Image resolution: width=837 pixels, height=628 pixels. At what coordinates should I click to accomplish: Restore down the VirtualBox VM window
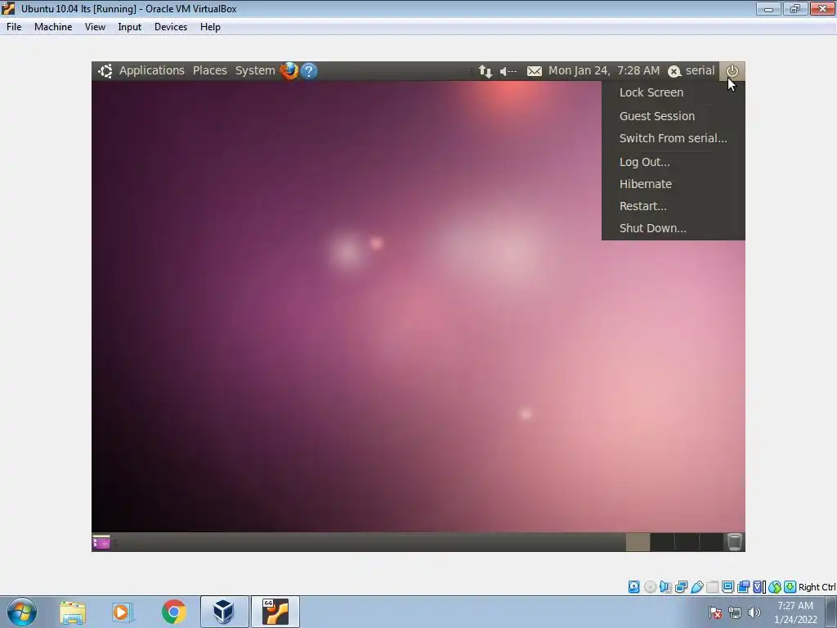tap(795, 8)
